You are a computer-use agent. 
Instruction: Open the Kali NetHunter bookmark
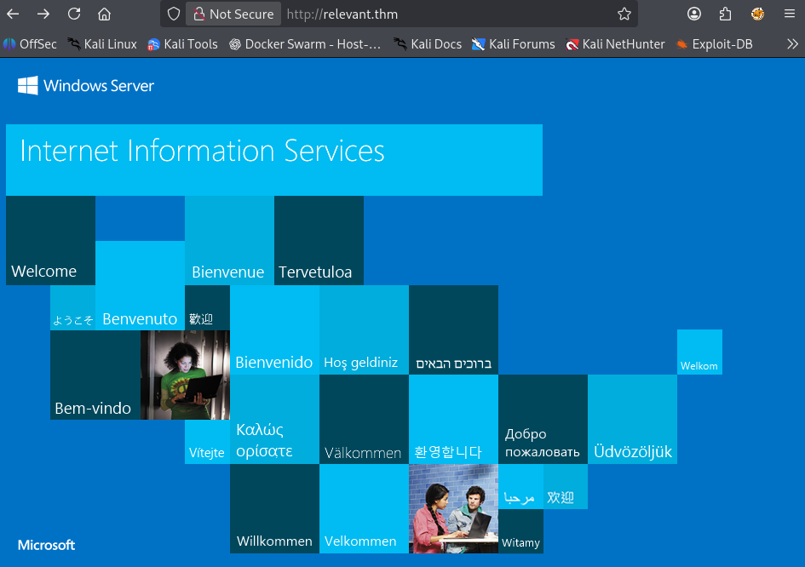pos(615,44)
